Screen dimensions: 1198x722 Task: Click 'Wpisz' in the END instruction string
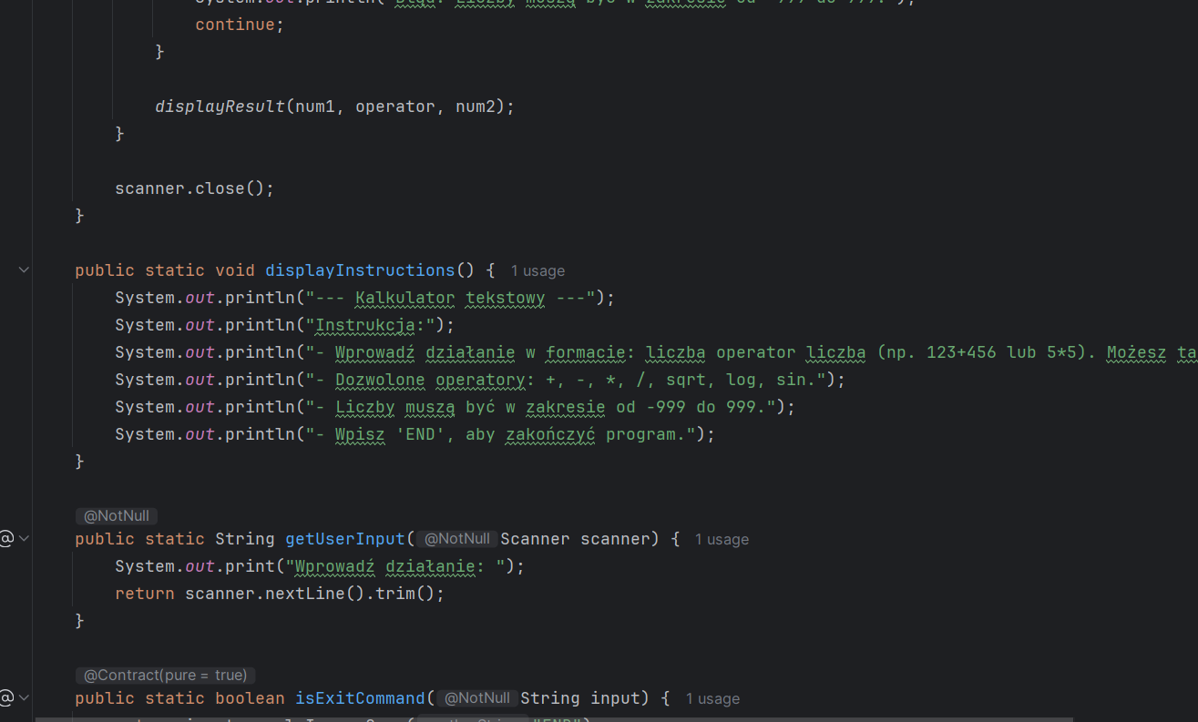tap(360, 434)
